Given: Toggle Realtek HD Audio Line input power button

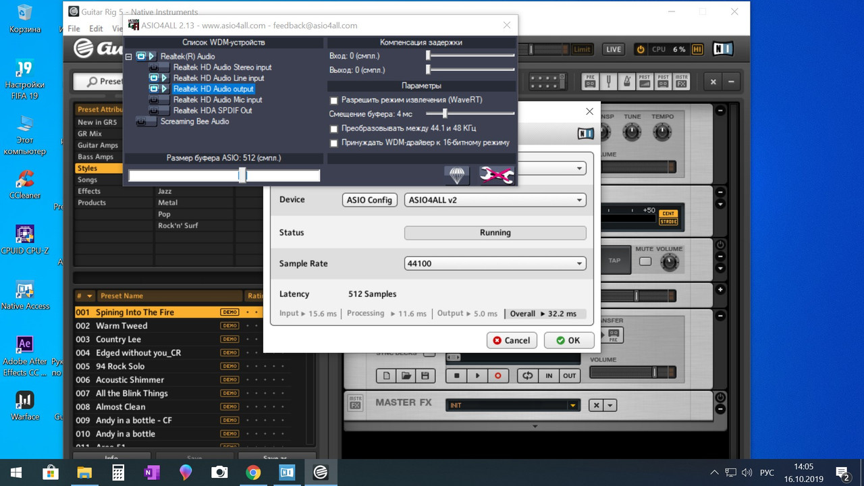Looking at the screenshot, I should [154, 78].
